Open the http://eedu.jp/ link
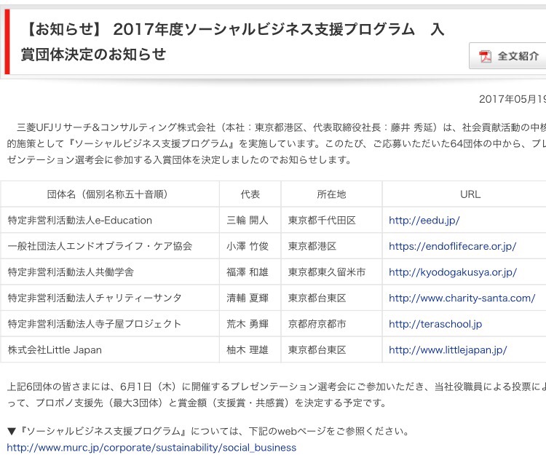 (x=424, y=221)
